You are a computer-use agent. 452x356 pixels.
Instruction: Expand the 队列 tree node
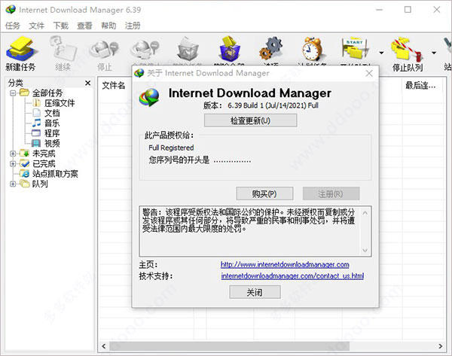click(13, 184)
